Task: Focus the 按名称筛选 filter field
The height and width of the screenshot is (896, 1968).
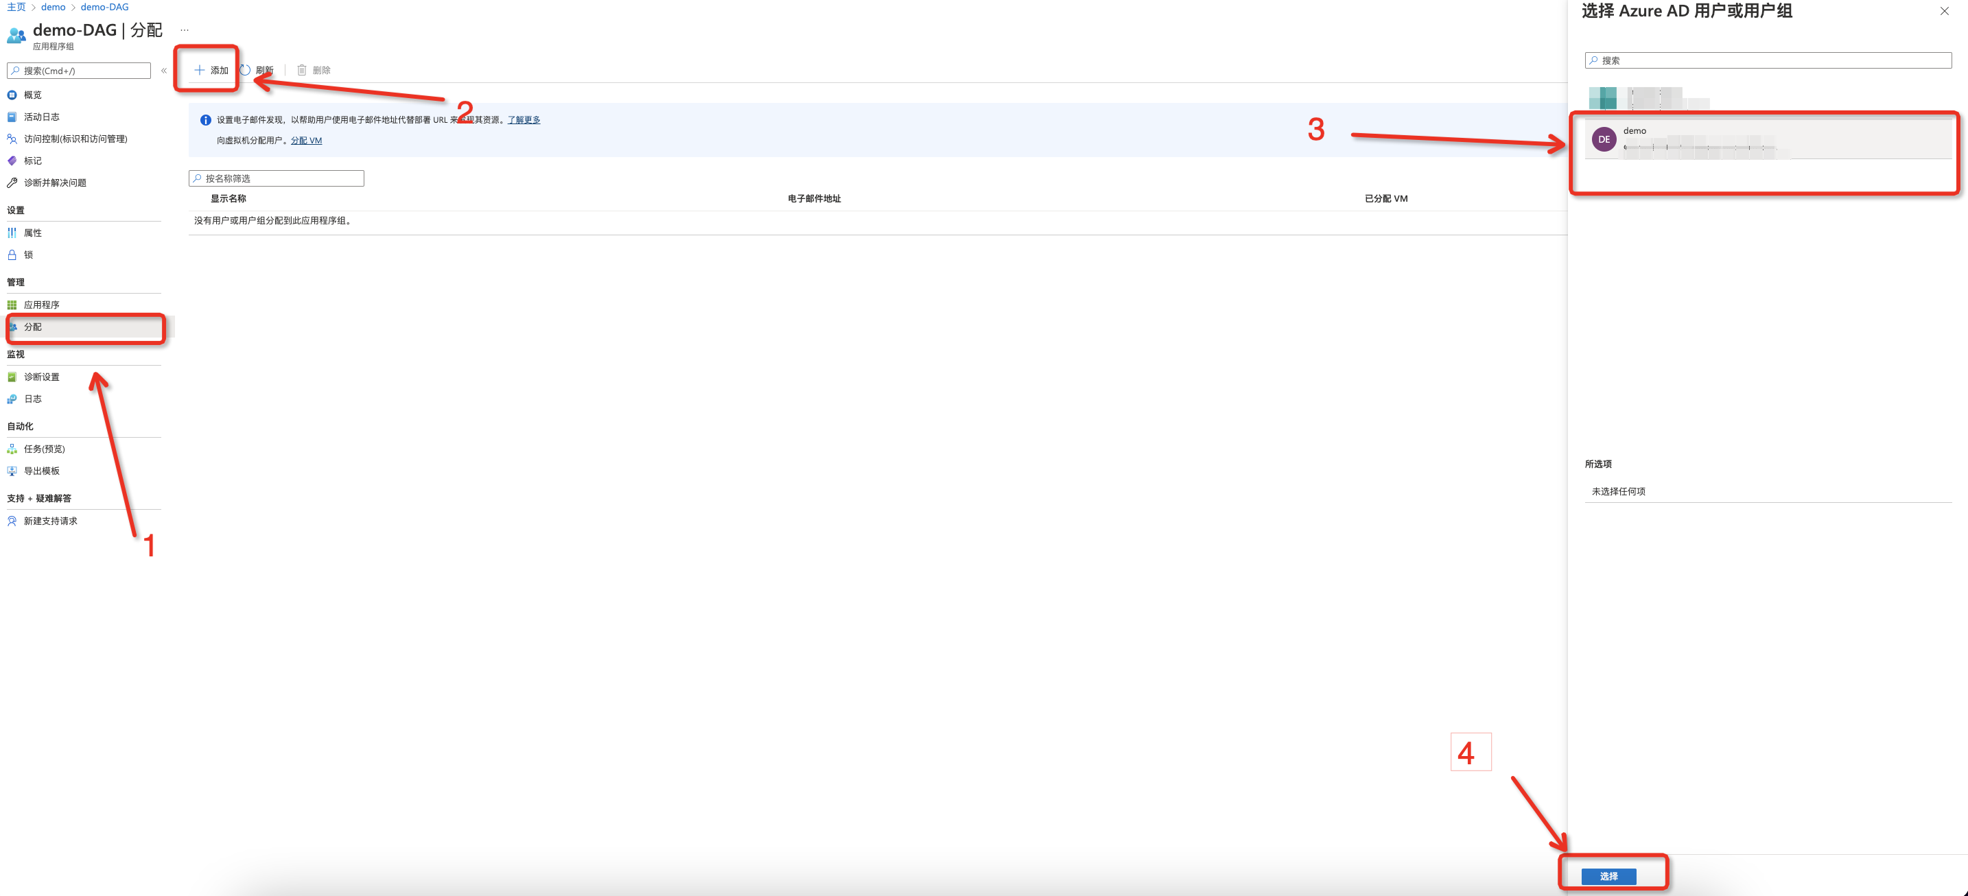Action: point(277,179)
